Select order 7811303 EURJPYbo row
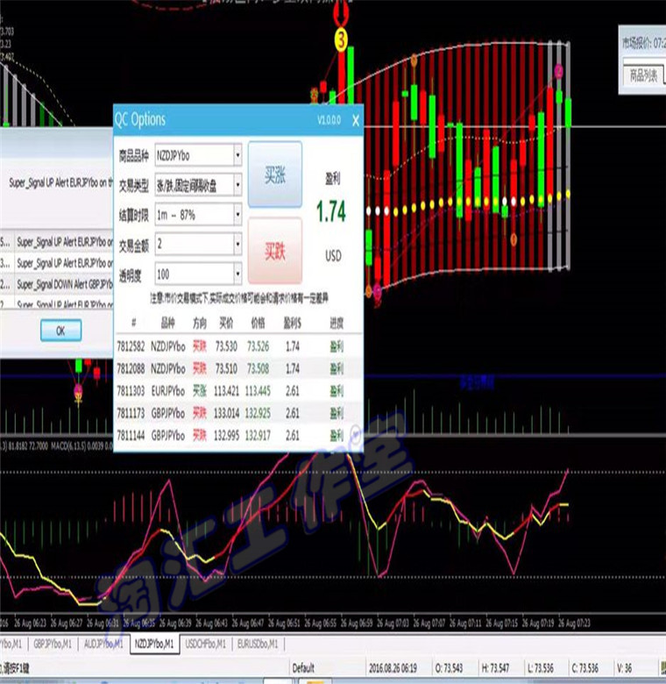 pos(238,391)
